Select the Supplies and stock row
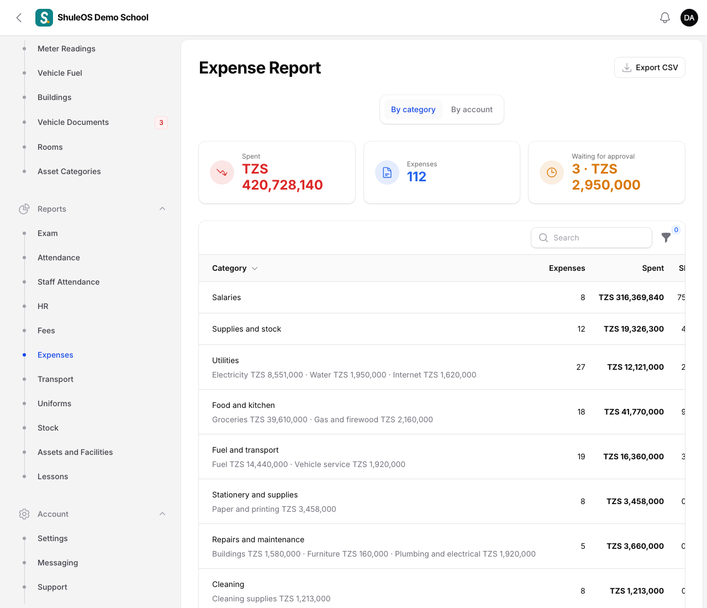 (x=442, y=329)
